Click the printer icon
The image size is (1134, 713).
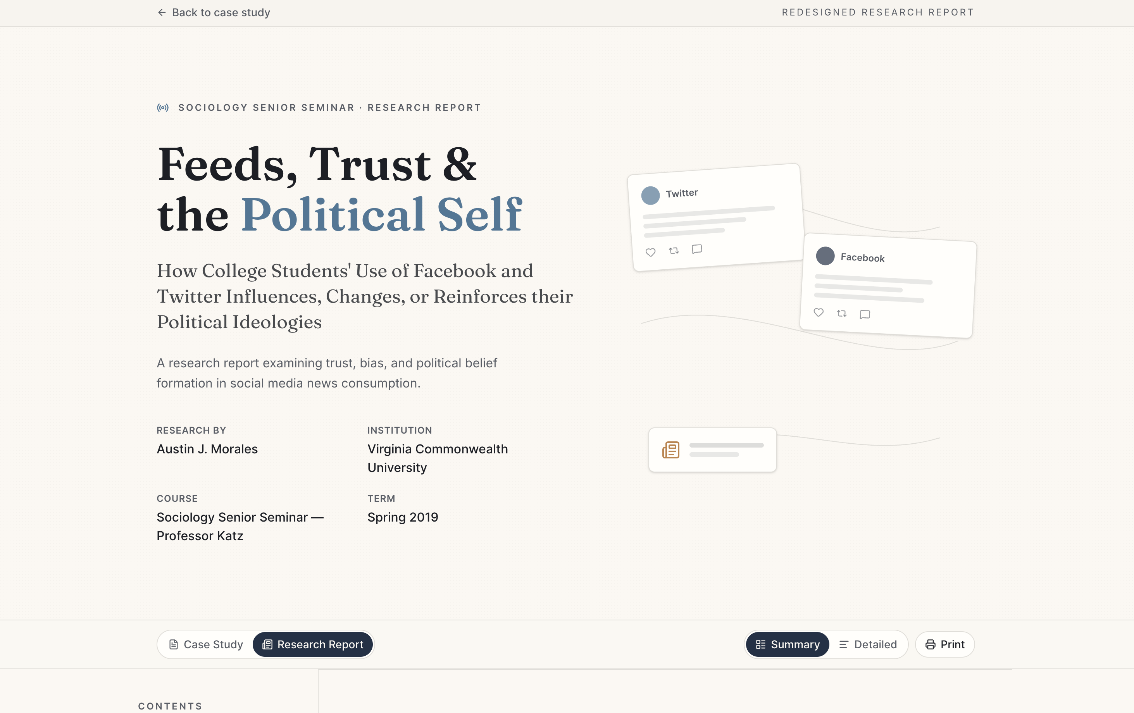point(930,644)
